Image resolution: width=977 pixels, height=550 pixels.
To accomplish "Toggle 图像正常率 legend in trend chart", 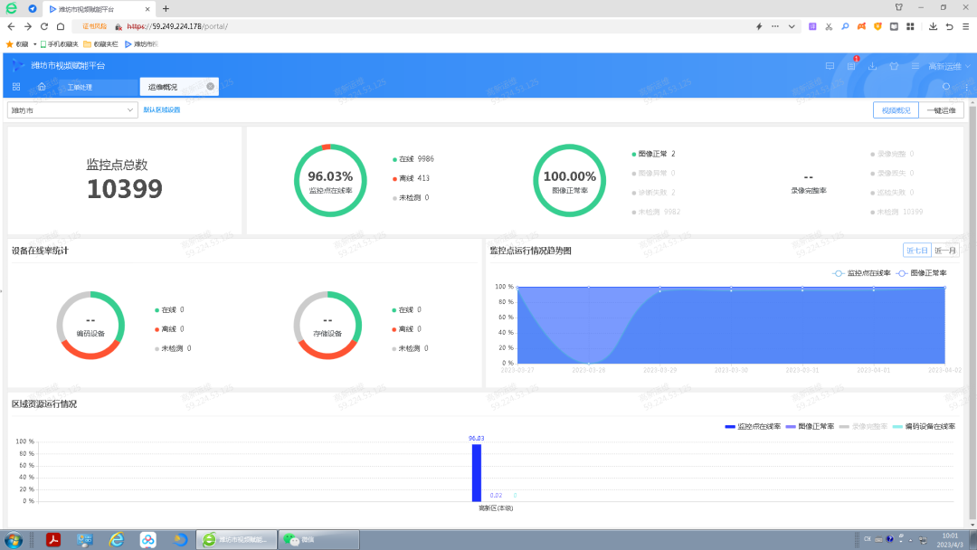I will click(922, 273).
